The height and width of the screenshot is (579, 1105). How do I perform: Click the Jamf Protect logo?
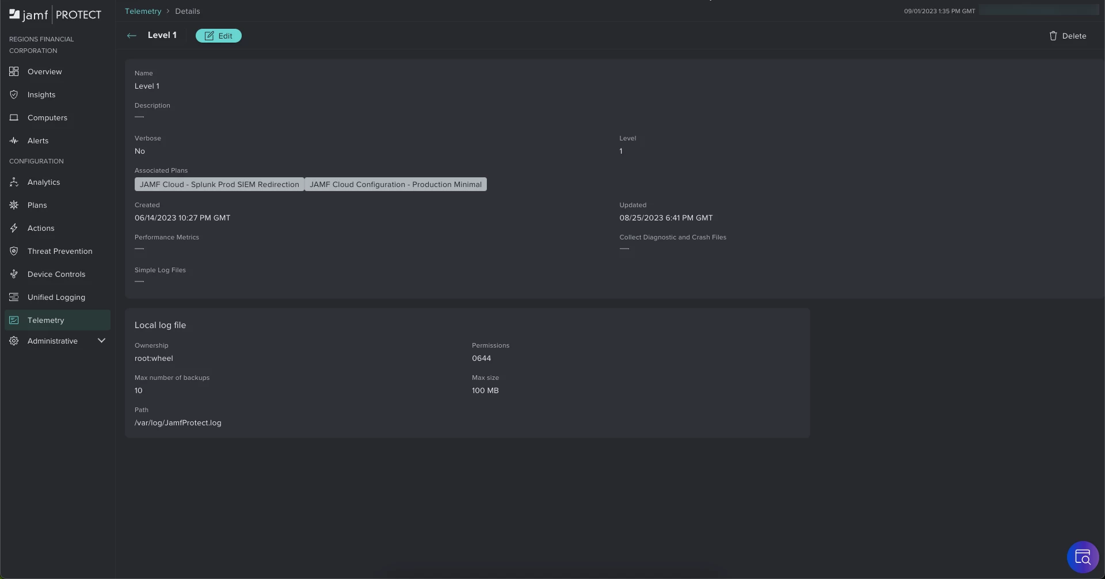coord(55,14)
